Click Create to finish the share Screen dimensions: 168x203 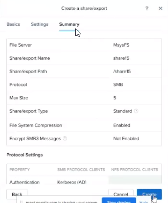point(149,194)
